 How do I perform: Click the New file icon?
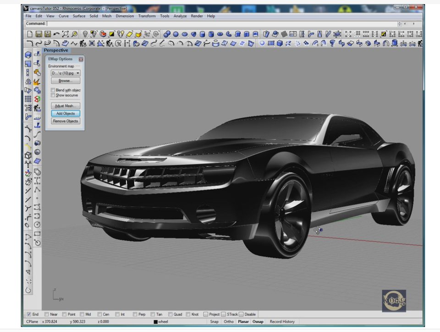pos(30,34)
